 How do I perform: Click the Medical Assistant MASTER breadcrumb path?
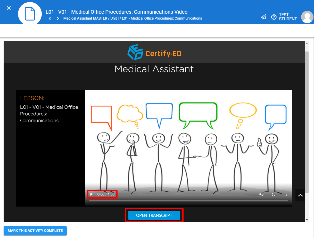point(133,19)
